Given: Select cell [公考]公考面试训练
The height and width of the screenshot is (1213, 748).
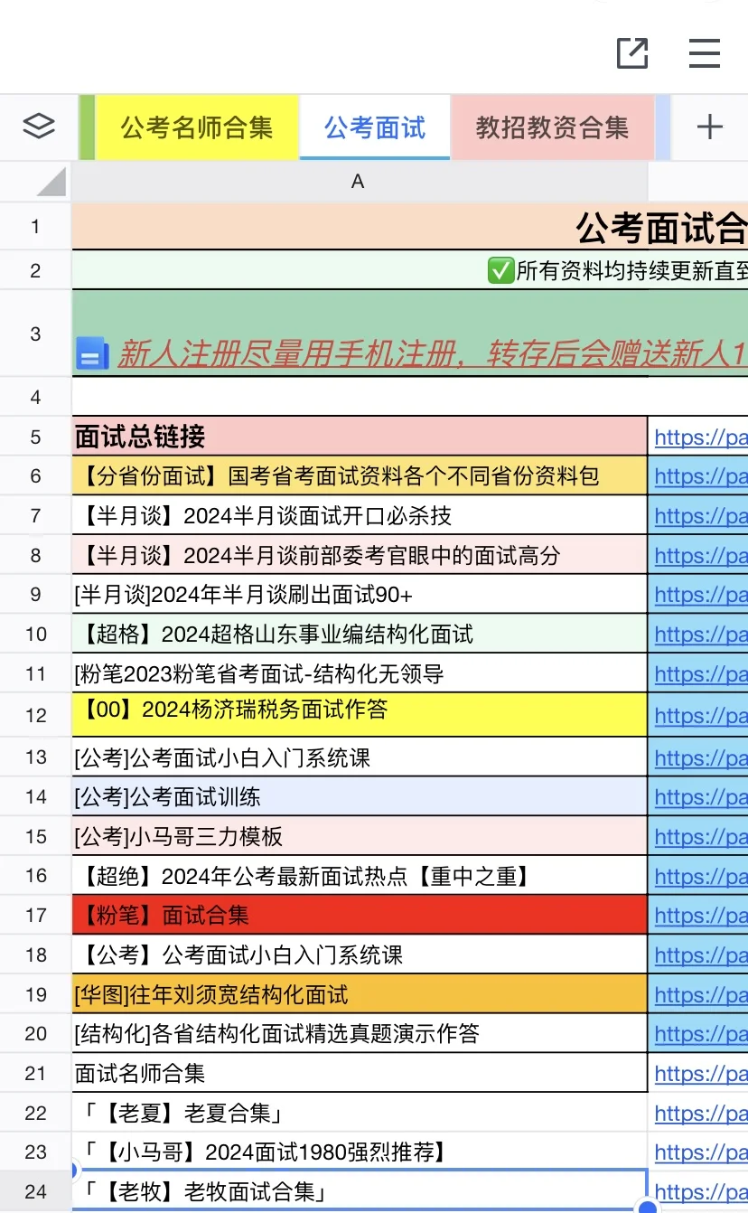Looking at the screenshot, I should point(360,796).
